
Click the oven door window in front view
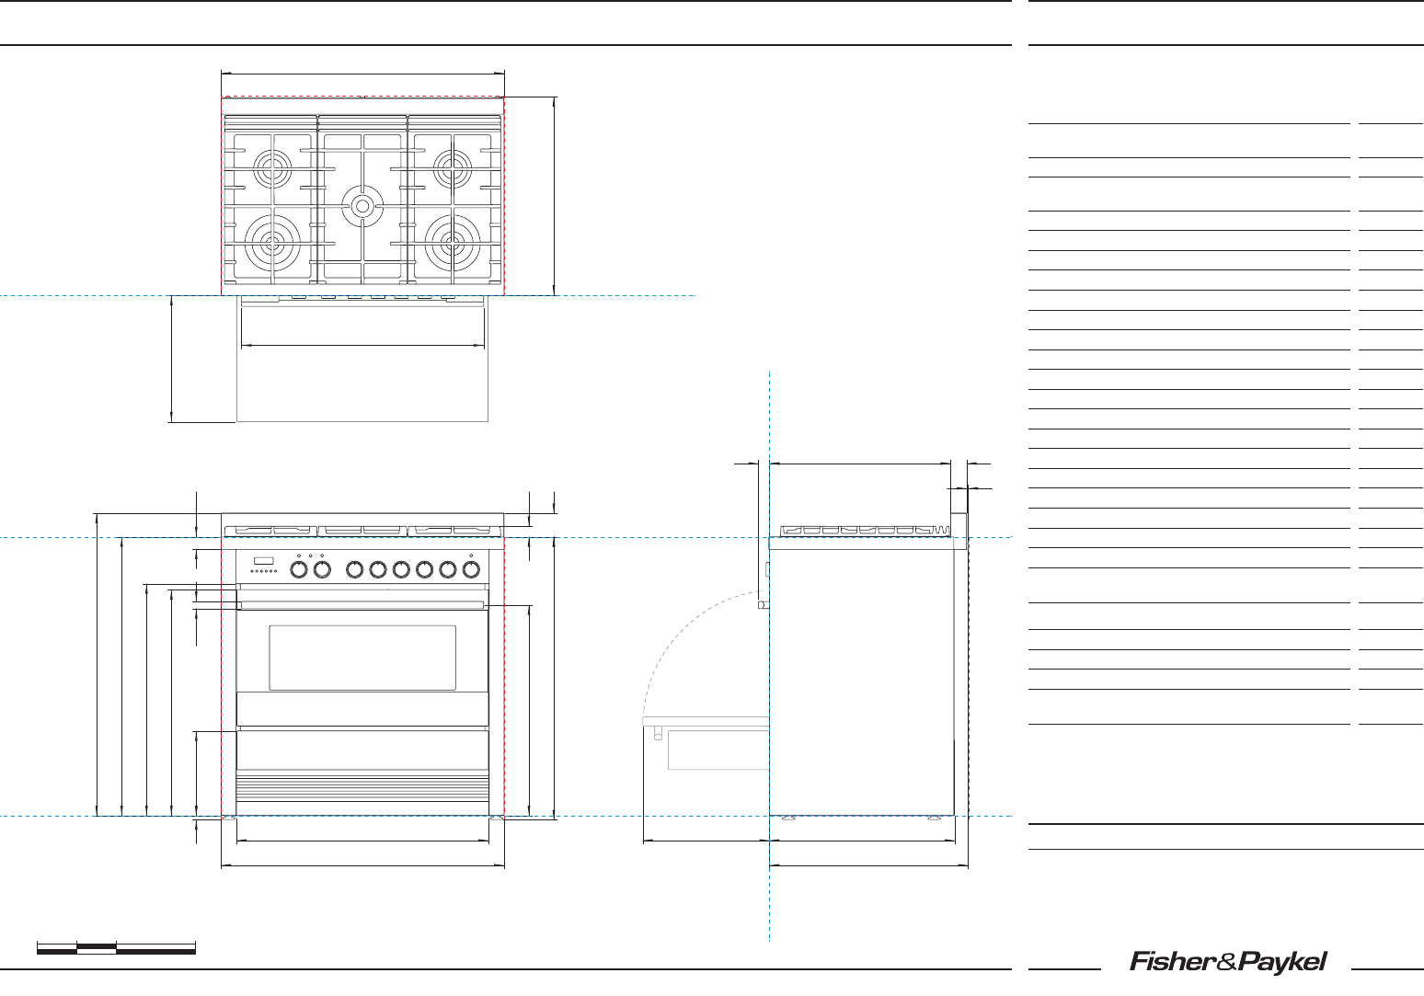point(362,658)
